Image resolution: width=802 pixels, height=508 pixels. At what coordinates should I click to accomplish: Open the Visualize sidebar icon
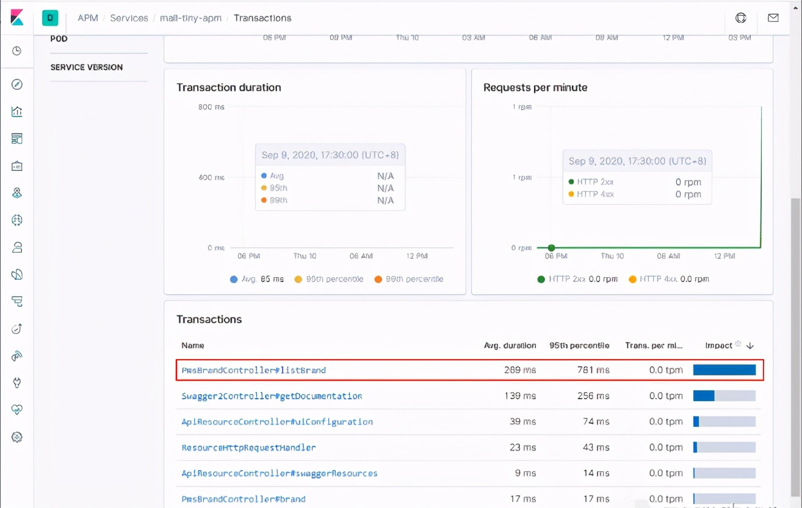click(x=17, y=111)
